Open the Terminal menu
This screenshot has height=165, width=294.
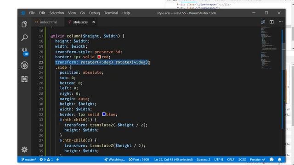click(x=111, y=13)
